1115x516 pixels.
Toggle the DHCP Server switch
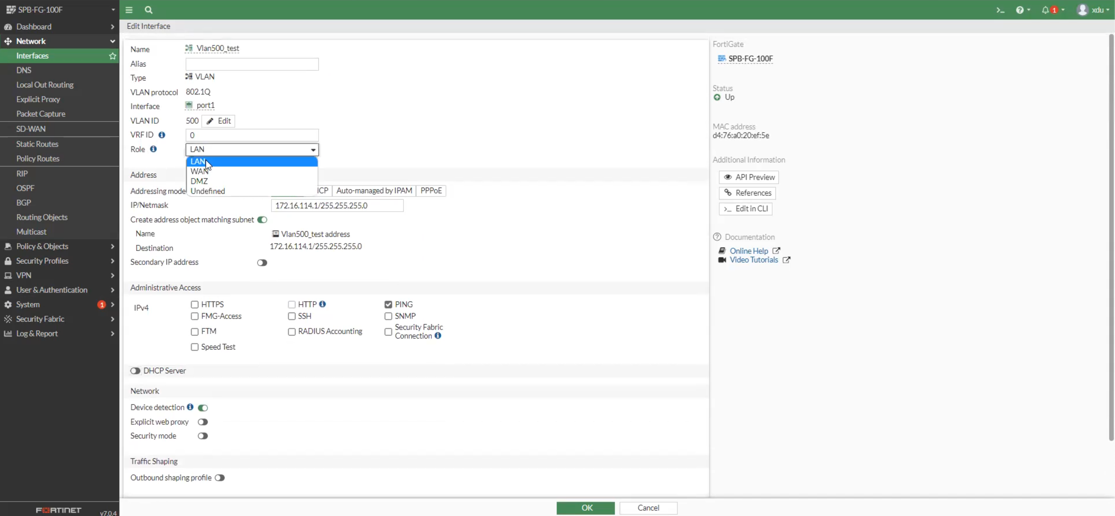[135, 371]
